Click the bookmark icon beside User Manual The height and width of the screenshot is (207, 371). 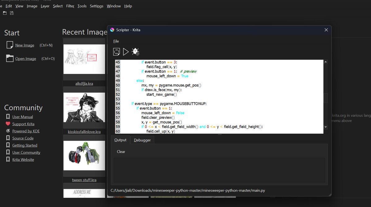[x=8, y=117]
